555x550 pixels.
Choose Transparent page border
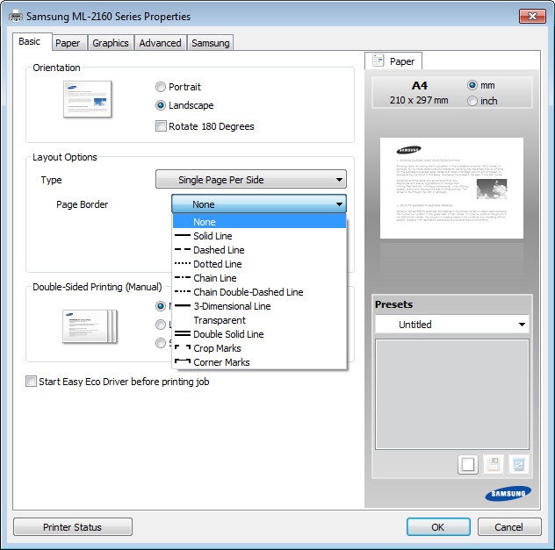[x=259, y=320]
